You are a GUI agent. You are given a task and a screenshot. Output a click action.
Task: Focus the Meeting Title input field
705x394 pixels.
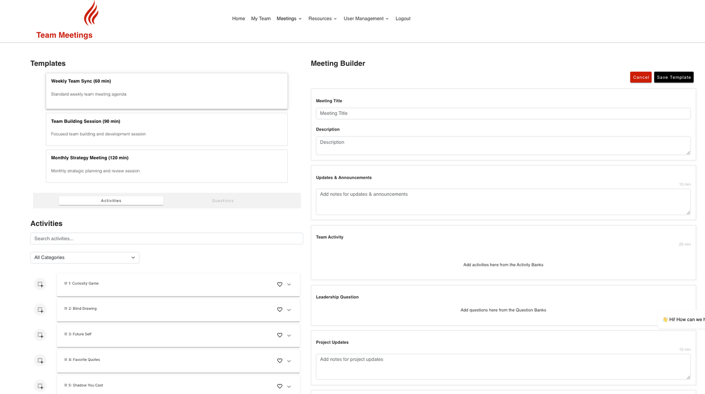(503, 113)
